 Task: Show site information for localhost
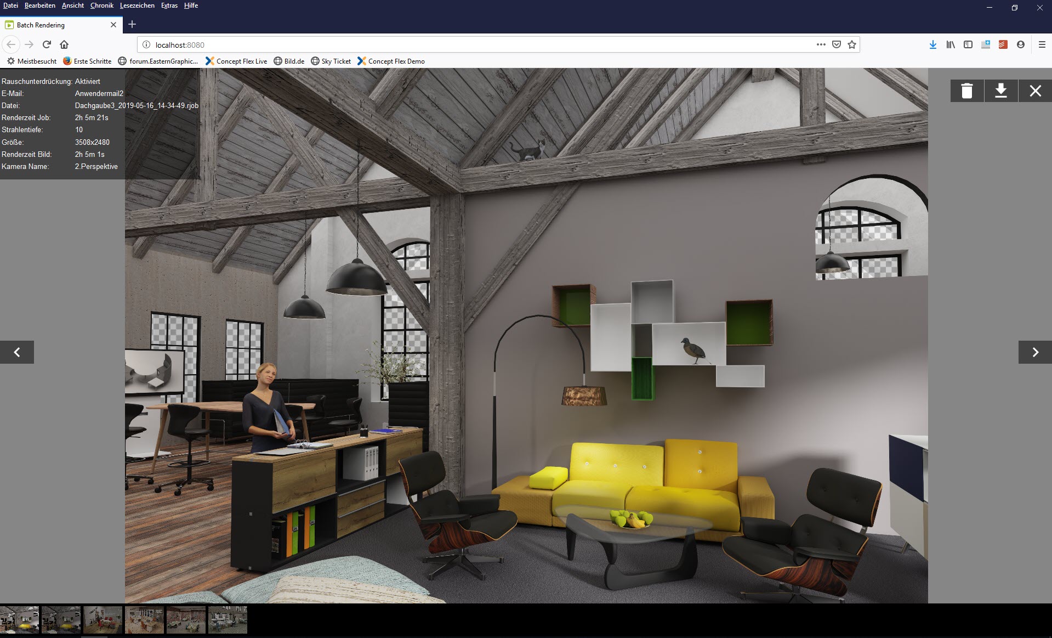pos(146,45)
